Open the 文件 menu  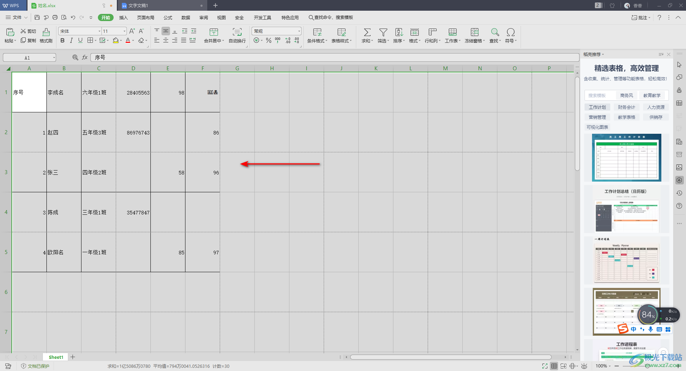(16, 17)
